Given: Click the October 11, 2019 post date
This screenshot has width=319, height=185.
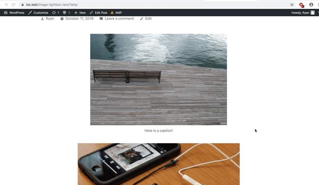Looking at the screenshot, I should (x=79, y=19).
